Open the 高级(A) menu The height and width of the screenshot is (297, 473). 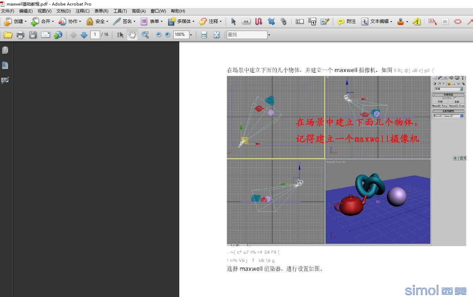[138, 11]
